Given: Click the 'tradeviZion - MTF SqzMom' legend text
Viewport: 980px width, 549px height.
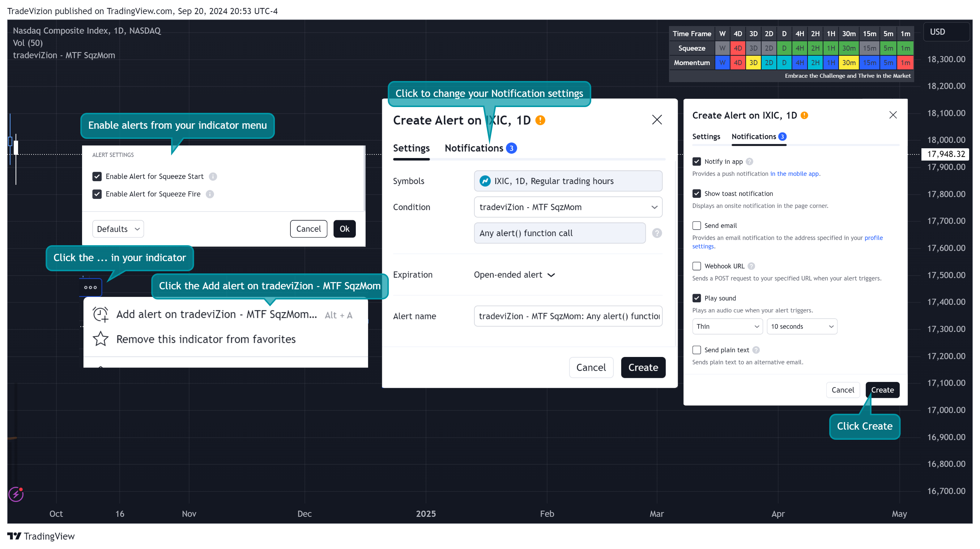Looking at the screenshot, I should (x=64, y=56).
